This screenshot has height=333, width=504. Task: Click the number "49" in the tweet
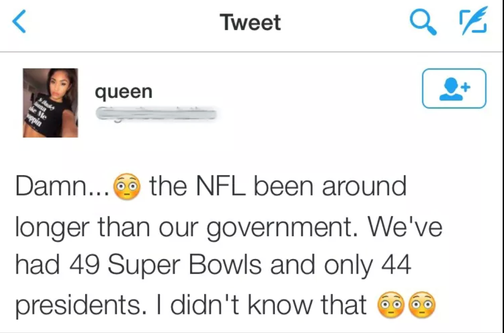coord(84,265)
